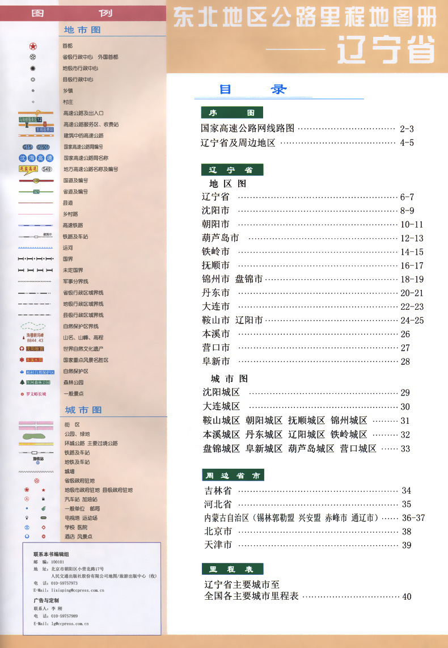The height and width of the screenshot is (648, 448).
Task: Click the 全国各主要城市里程表 40 entry
Action: (x=307, y=596)
